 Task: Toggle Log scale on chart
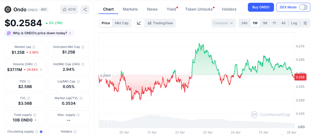(294, 23)
